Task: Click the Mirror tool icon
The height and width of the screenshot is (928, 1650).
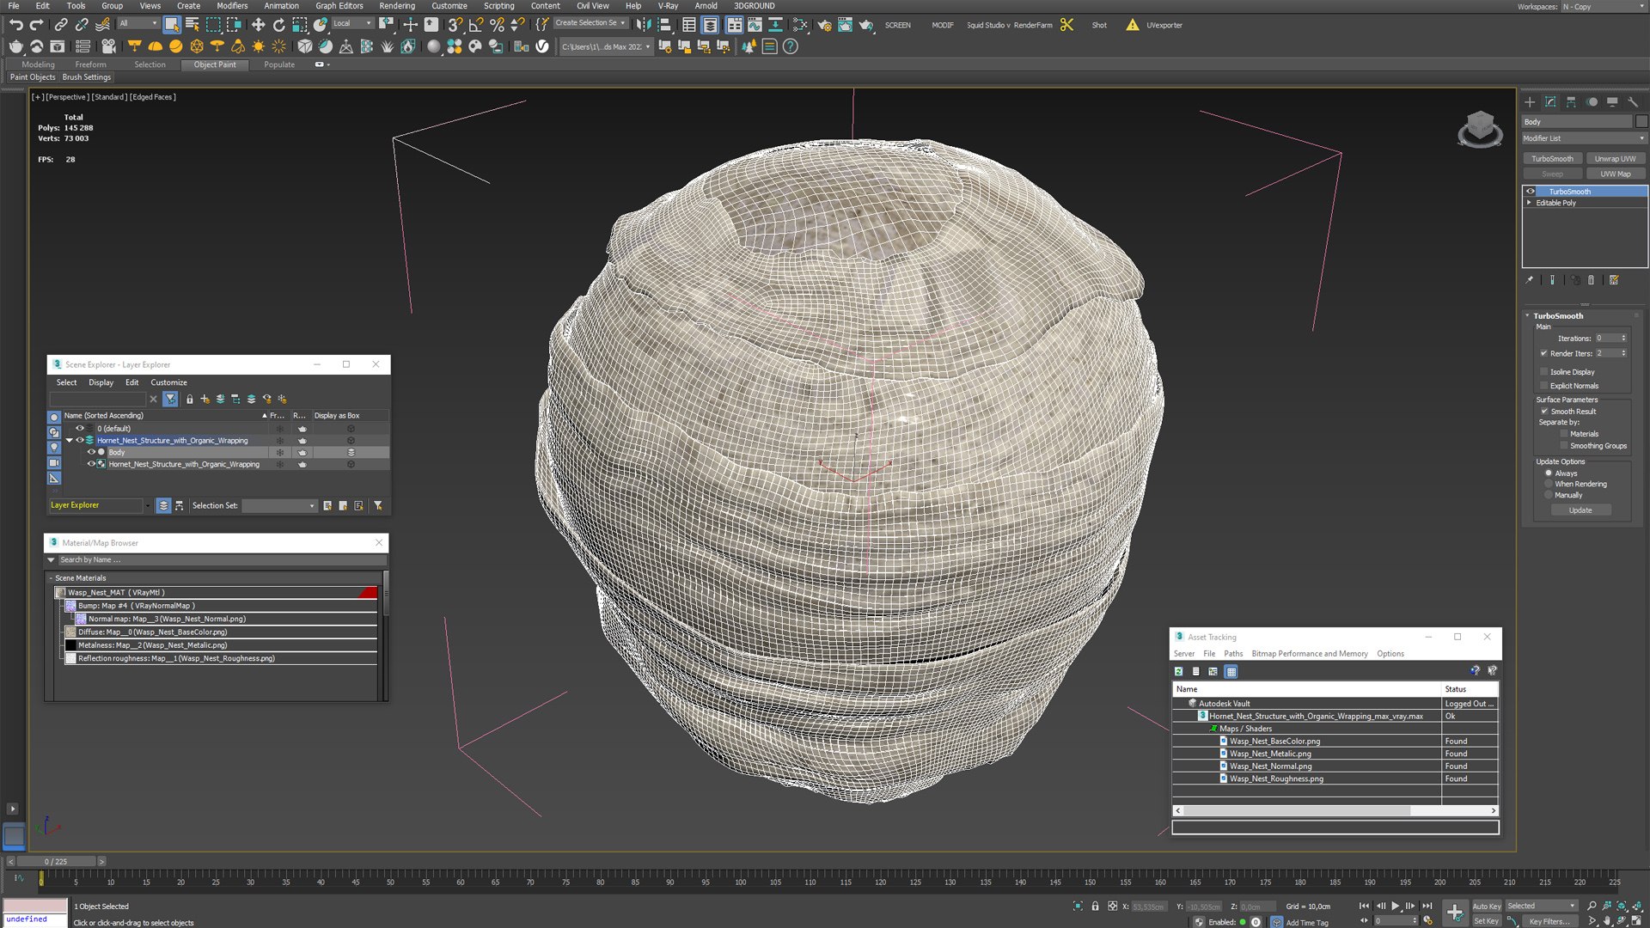Action: coord(644,25)
